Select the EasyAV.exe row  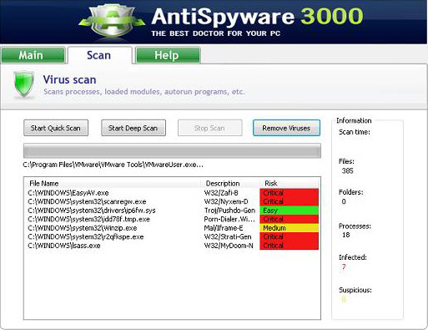[172, 193]
